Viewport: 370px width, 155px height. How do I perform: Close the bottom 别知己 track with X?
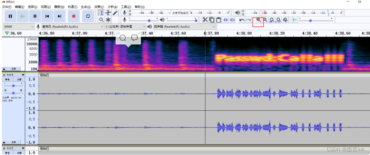(4, 149)
